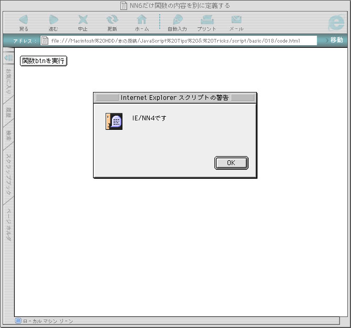This screenshot has width=351, height=328.
Task: Open the 履歴 (History) side tab
Action: pos(8,112)
